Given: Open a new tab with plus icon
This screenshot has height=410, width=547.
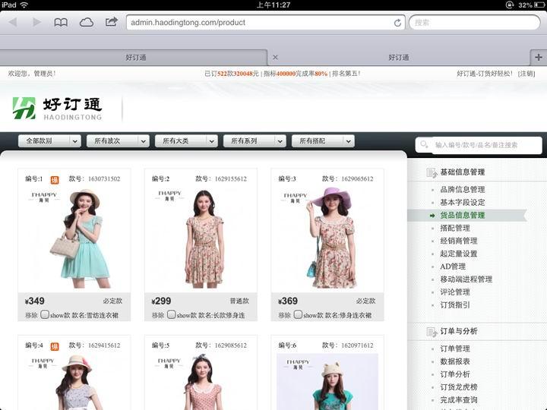Looking at the screenshot, I should click(x=539, y=57).
